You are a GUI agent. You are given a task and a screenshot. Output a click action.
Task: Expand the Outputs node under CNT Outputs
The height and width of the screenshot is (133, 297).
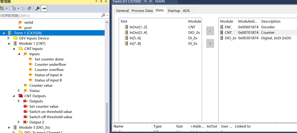pyautogui.click(x=19, y=101)
